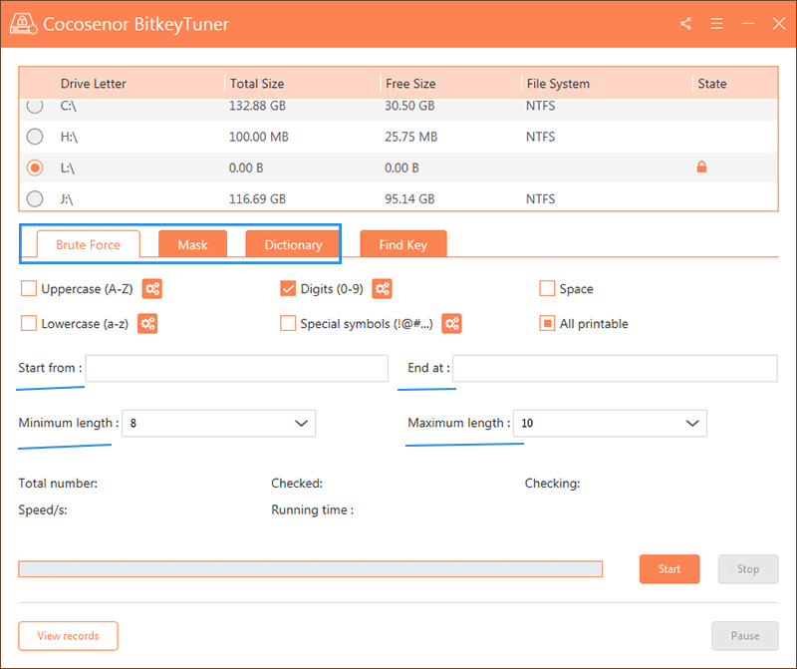797x669 pixels.
Task: Click the Cocosenor BitkeyTuner logo icon
Action: pyautogui.click(x=23, y=23)
